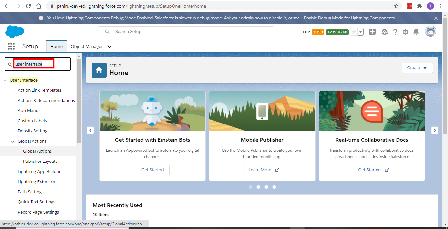Open Salesforce Help question mark icon
This screenshot has height=229, width=448.
(395, 32)
